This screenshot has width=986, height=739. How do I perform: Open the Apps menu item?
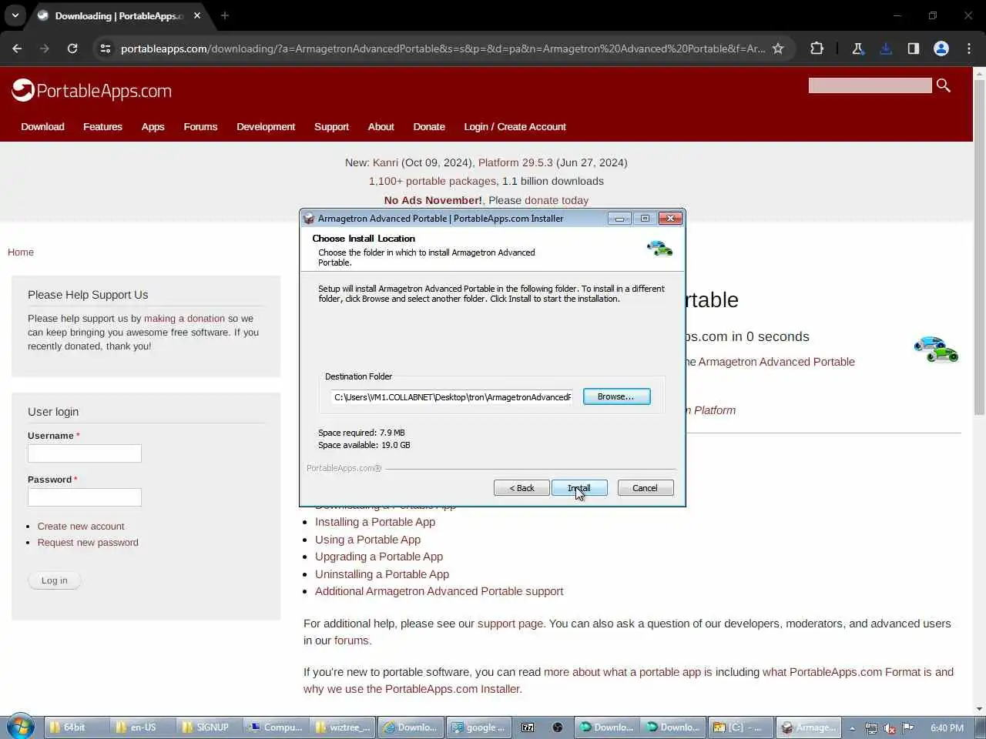coord(153,127)
